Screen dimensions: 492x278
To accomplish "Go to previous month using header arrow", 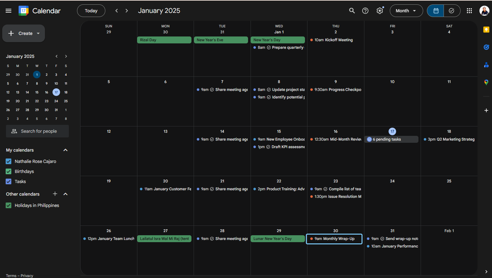I will [117, 11].
